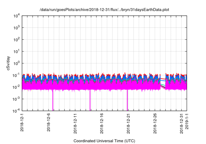Click the 10^4 y-axis tick label
Viewport: 206px width, 144px height.
pos(17,16)
